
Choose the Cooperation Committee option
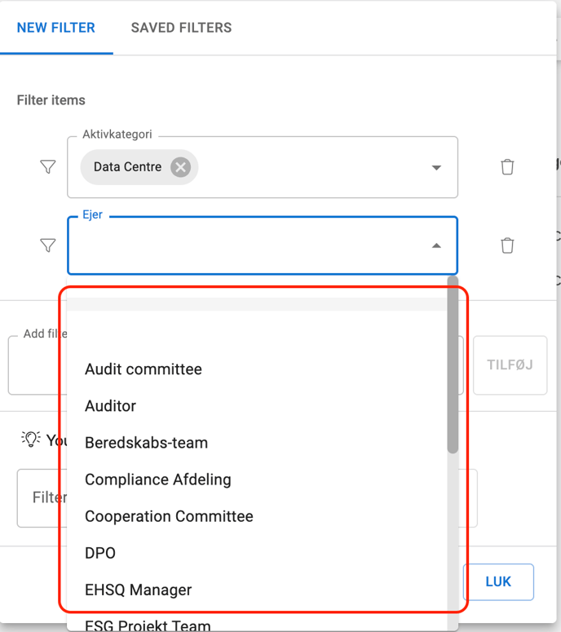[170, 516]
